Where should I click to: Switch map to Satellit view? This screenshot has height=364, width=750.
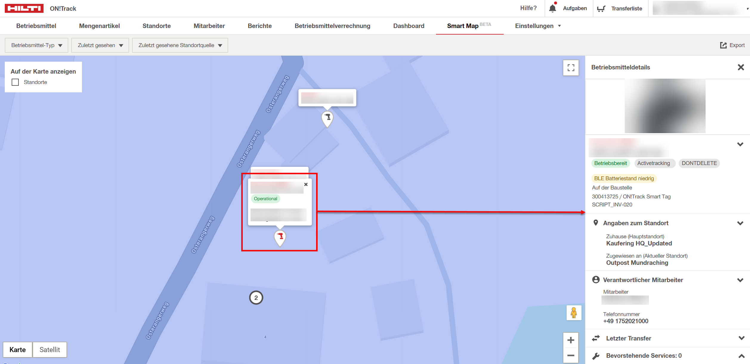(50, 350)
